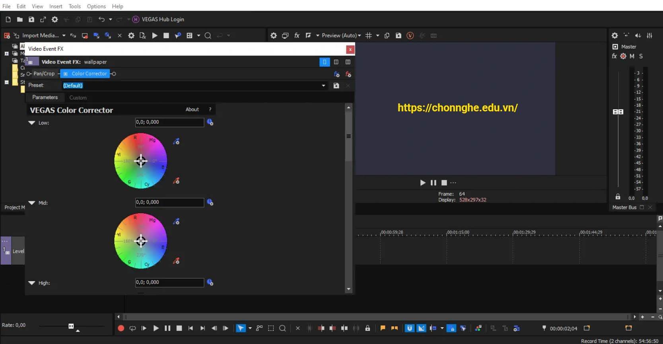The width and height of the screenshot is (663, 344).
Task: Animate the Mid parameter with its clock icon
Action: pyautogui.click(x=210, y=202)
